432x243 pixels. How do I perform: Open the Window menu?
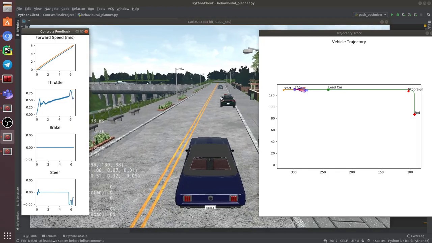(123, 9)
